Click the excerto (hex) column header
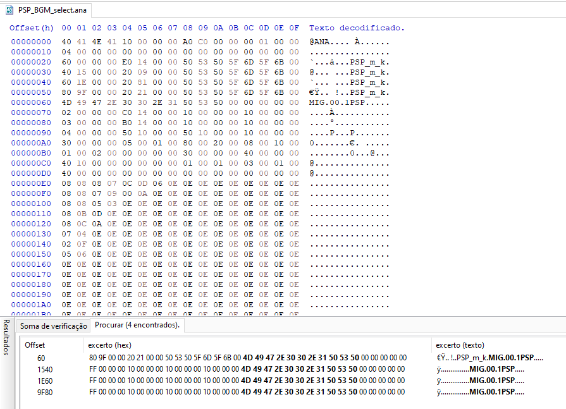The height and width of the screenshot is (409, 566). pyautogui.click(x=109, y=345)
